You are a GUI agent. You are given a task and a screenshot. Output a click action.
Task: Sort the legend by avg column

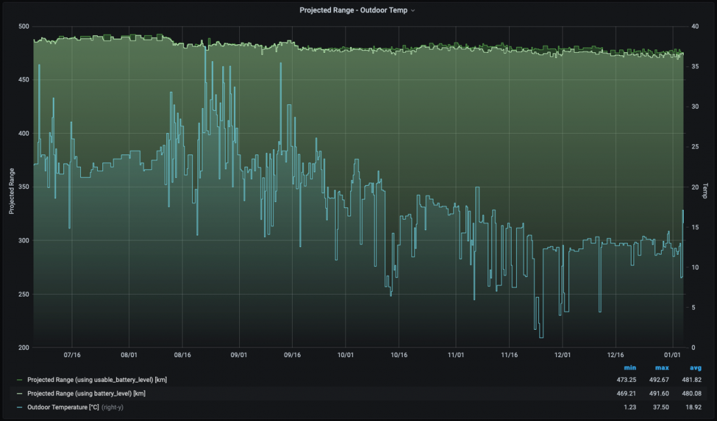click(695, 368)
